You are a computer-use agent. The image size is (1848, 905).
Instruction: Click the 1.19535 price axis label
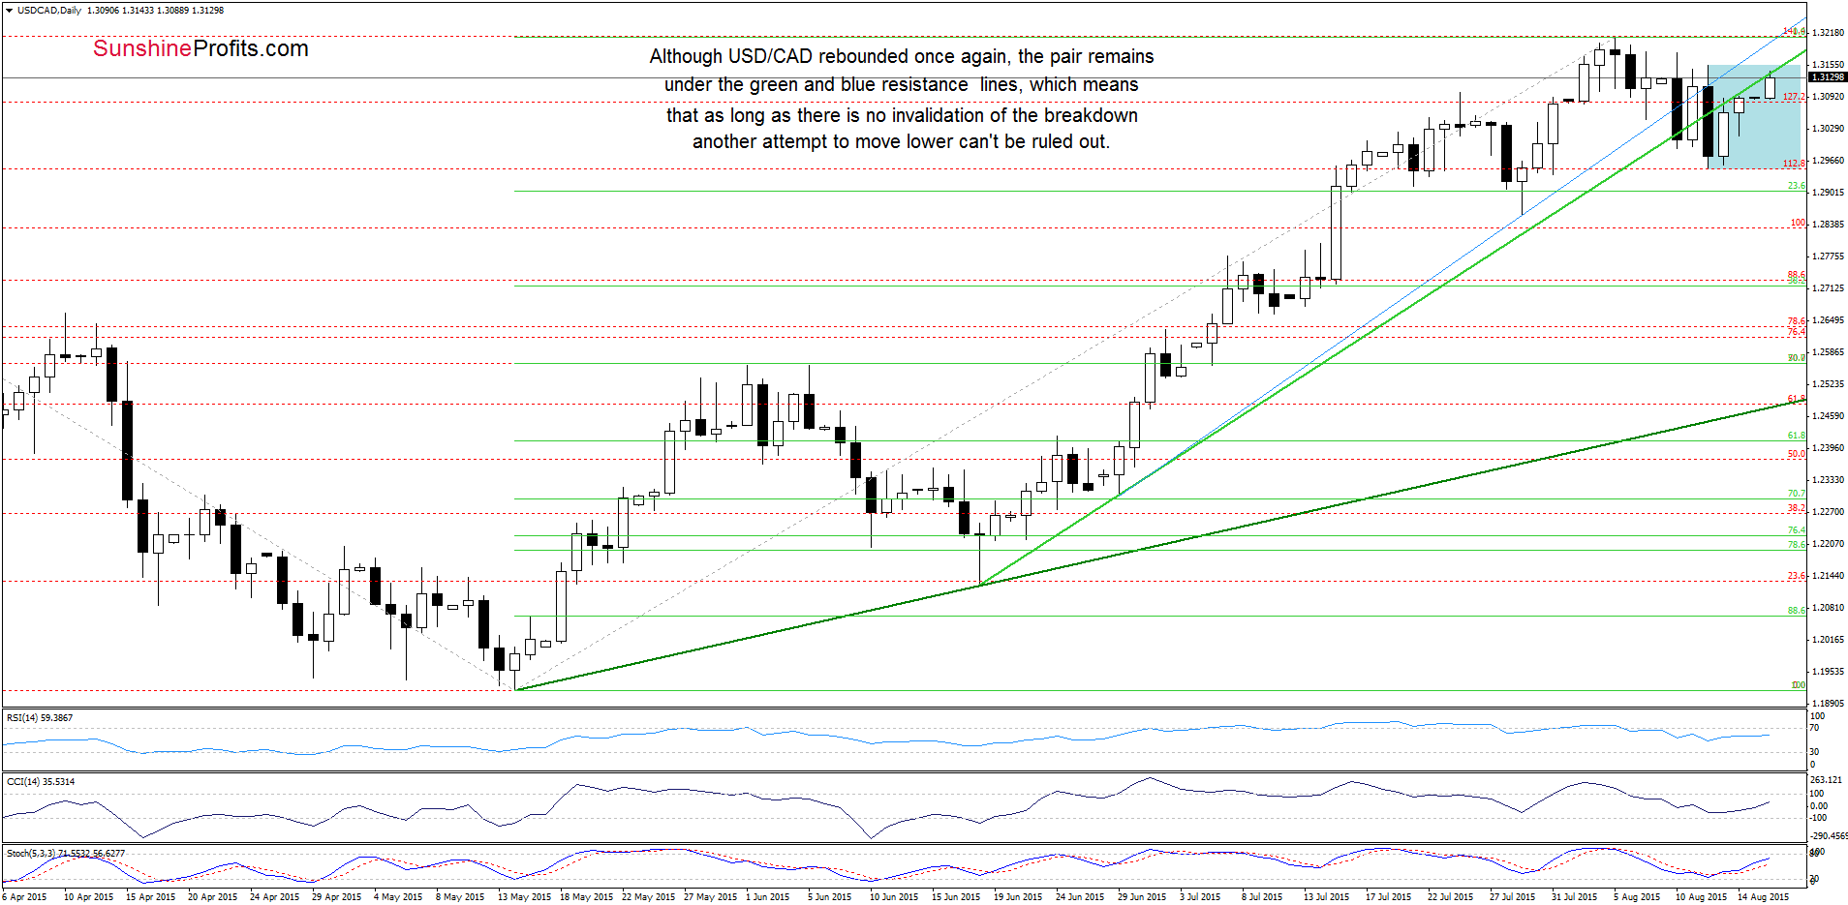(1829, 672)
